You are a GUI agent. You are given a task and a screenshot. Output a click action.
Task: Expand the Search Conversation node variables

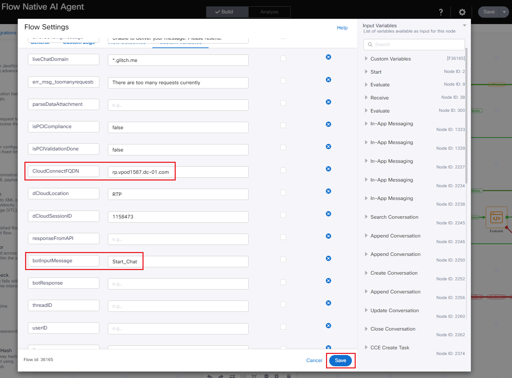pos(366,217)
